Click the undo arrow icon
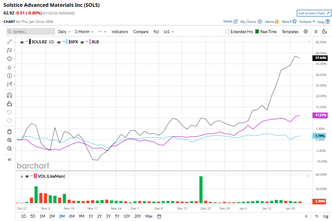 (x=9, y=112)
